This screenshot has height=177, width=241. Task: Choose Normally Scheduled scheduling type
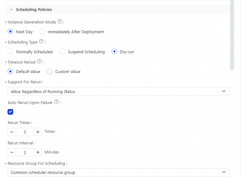tap(11, 52)
